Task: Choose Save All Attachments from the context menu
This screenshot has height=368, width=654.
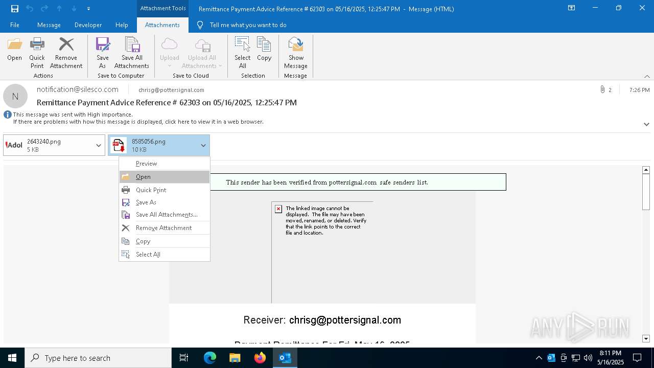Action: point(165,215)
